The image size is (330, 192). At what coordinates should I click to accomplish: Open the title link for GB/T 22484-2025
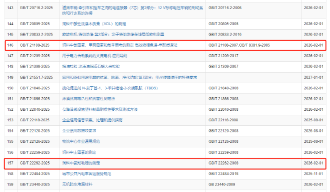[86, 173]
